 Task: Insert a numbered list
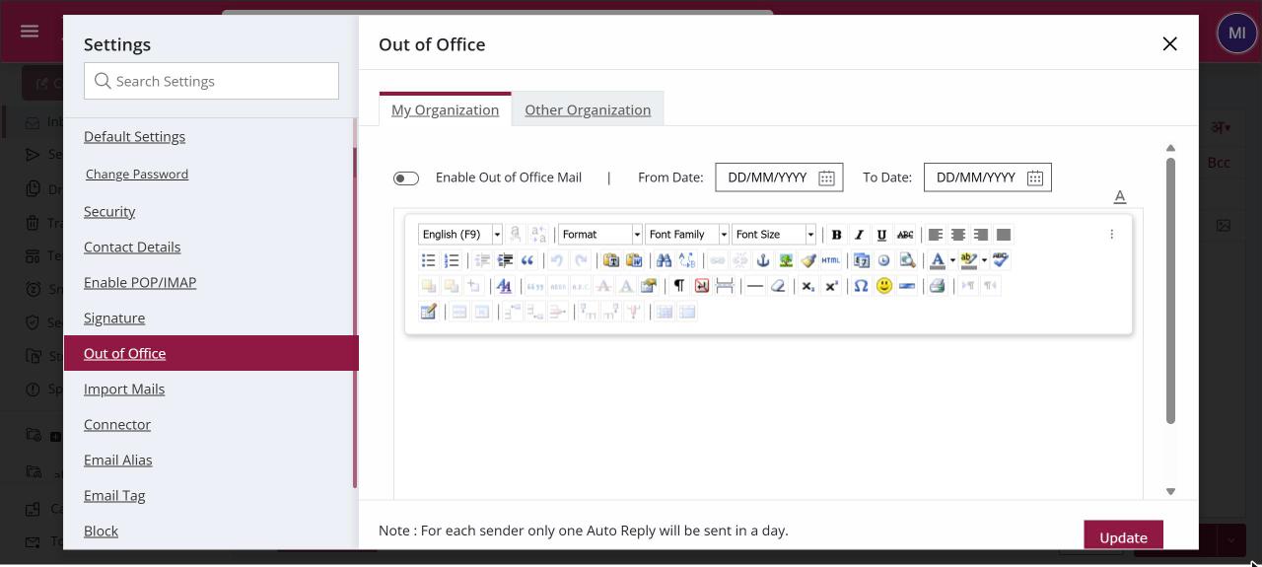(x=452, y=260)
